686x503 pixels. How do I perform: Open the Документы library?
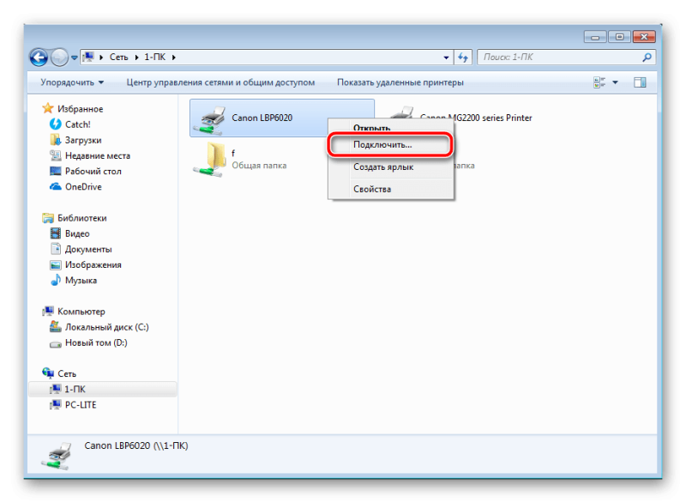click(88, 249)
